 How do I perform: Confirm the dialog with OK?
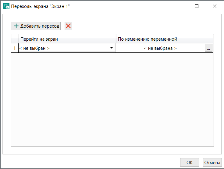pyautogui.click(x=189, y=162)
